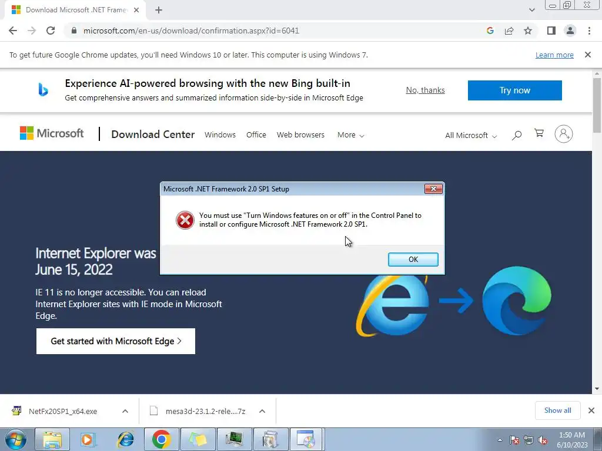Click the setup disc taskbar icon
The width and height of the screenshot is (602, 451).
point(307,439)
